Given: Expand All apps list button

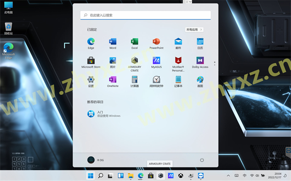Looking at the screenshot, I should tap(194, 30).
